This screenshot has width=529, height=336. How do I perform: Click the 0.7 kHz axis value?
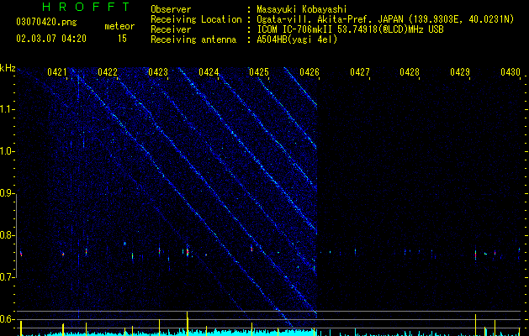coord(7,277)
